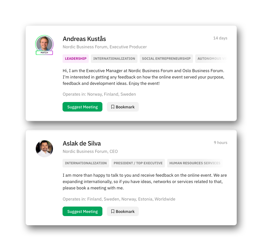
Task: Click Nordic Business Forum, Executive Producer subtitle
Action: coord(105,47)
